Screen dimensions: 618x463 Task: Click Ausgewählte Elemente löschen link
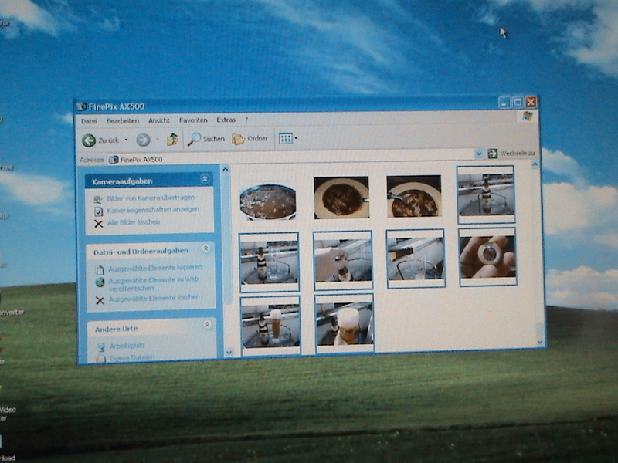154,298
